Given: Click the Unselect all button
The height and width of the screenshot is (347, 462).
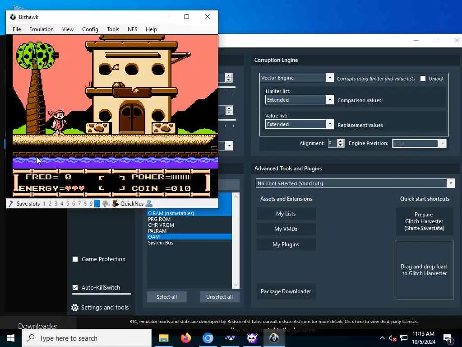Looking at the screenshot, I should tap(220, 297).
